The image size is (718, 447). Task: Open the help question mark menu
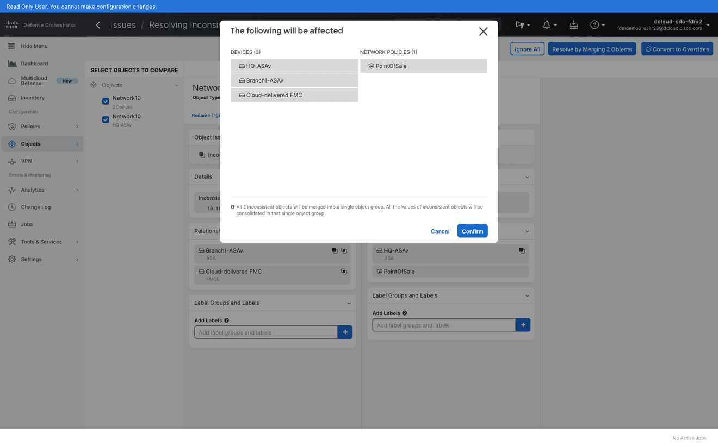pos(597,25)
